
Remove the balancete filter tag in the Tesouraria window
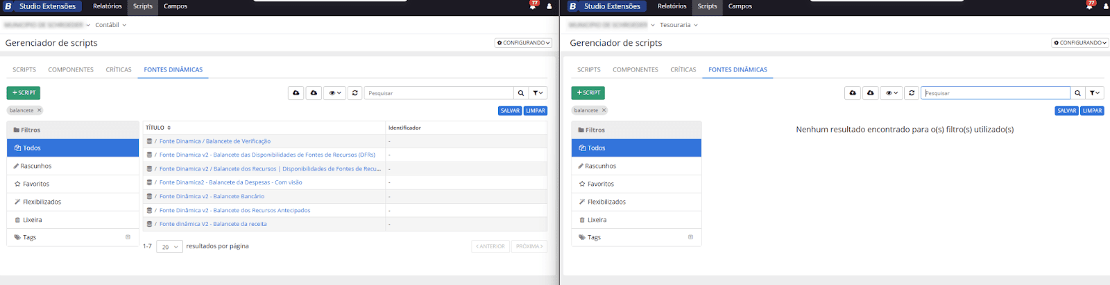pos(604,110)
